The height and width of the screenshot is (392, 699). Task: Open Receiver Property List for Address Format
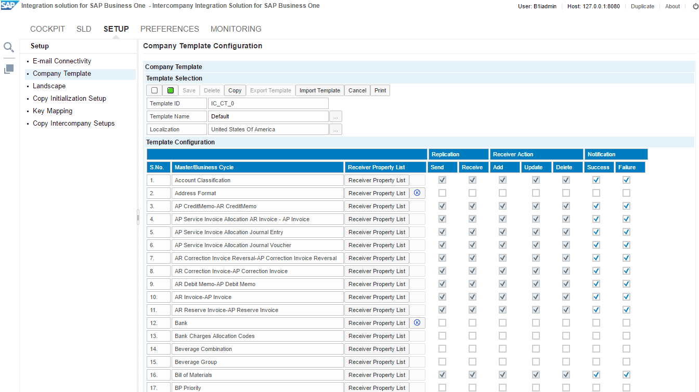coord(377,193)
